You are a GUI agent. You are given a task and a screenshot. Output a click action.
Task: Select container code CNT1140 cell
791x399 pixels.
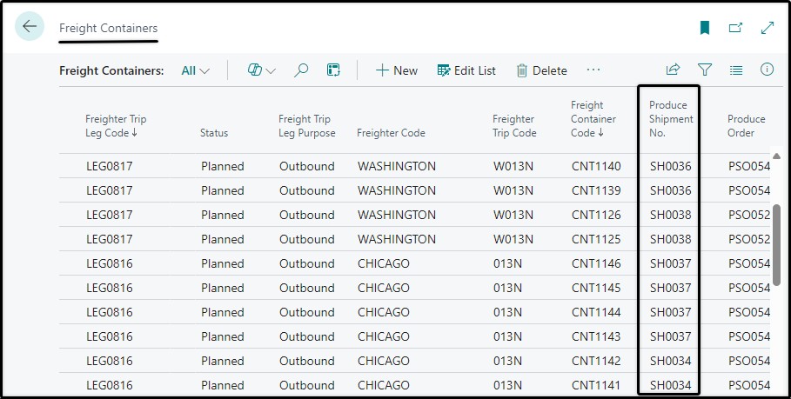pyautogui.click(x=596, y=166)
